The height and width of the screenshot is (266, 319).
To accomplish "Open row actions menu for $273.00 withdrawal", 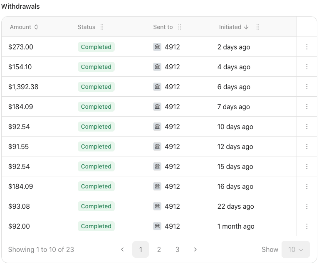I will 307,47.
